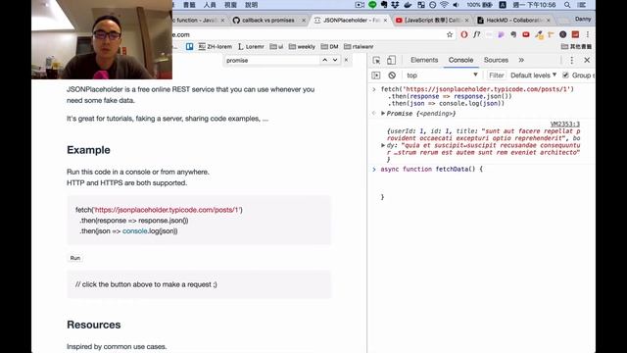The image size is (627, 353).
Task: Toggle the Group similar checkbox
Action: [565, 76]
